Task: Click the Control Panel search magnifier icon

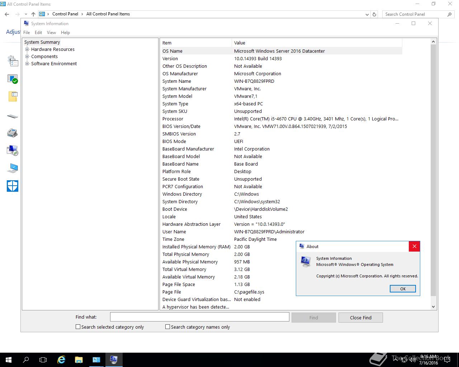Action: pos(449,14)
